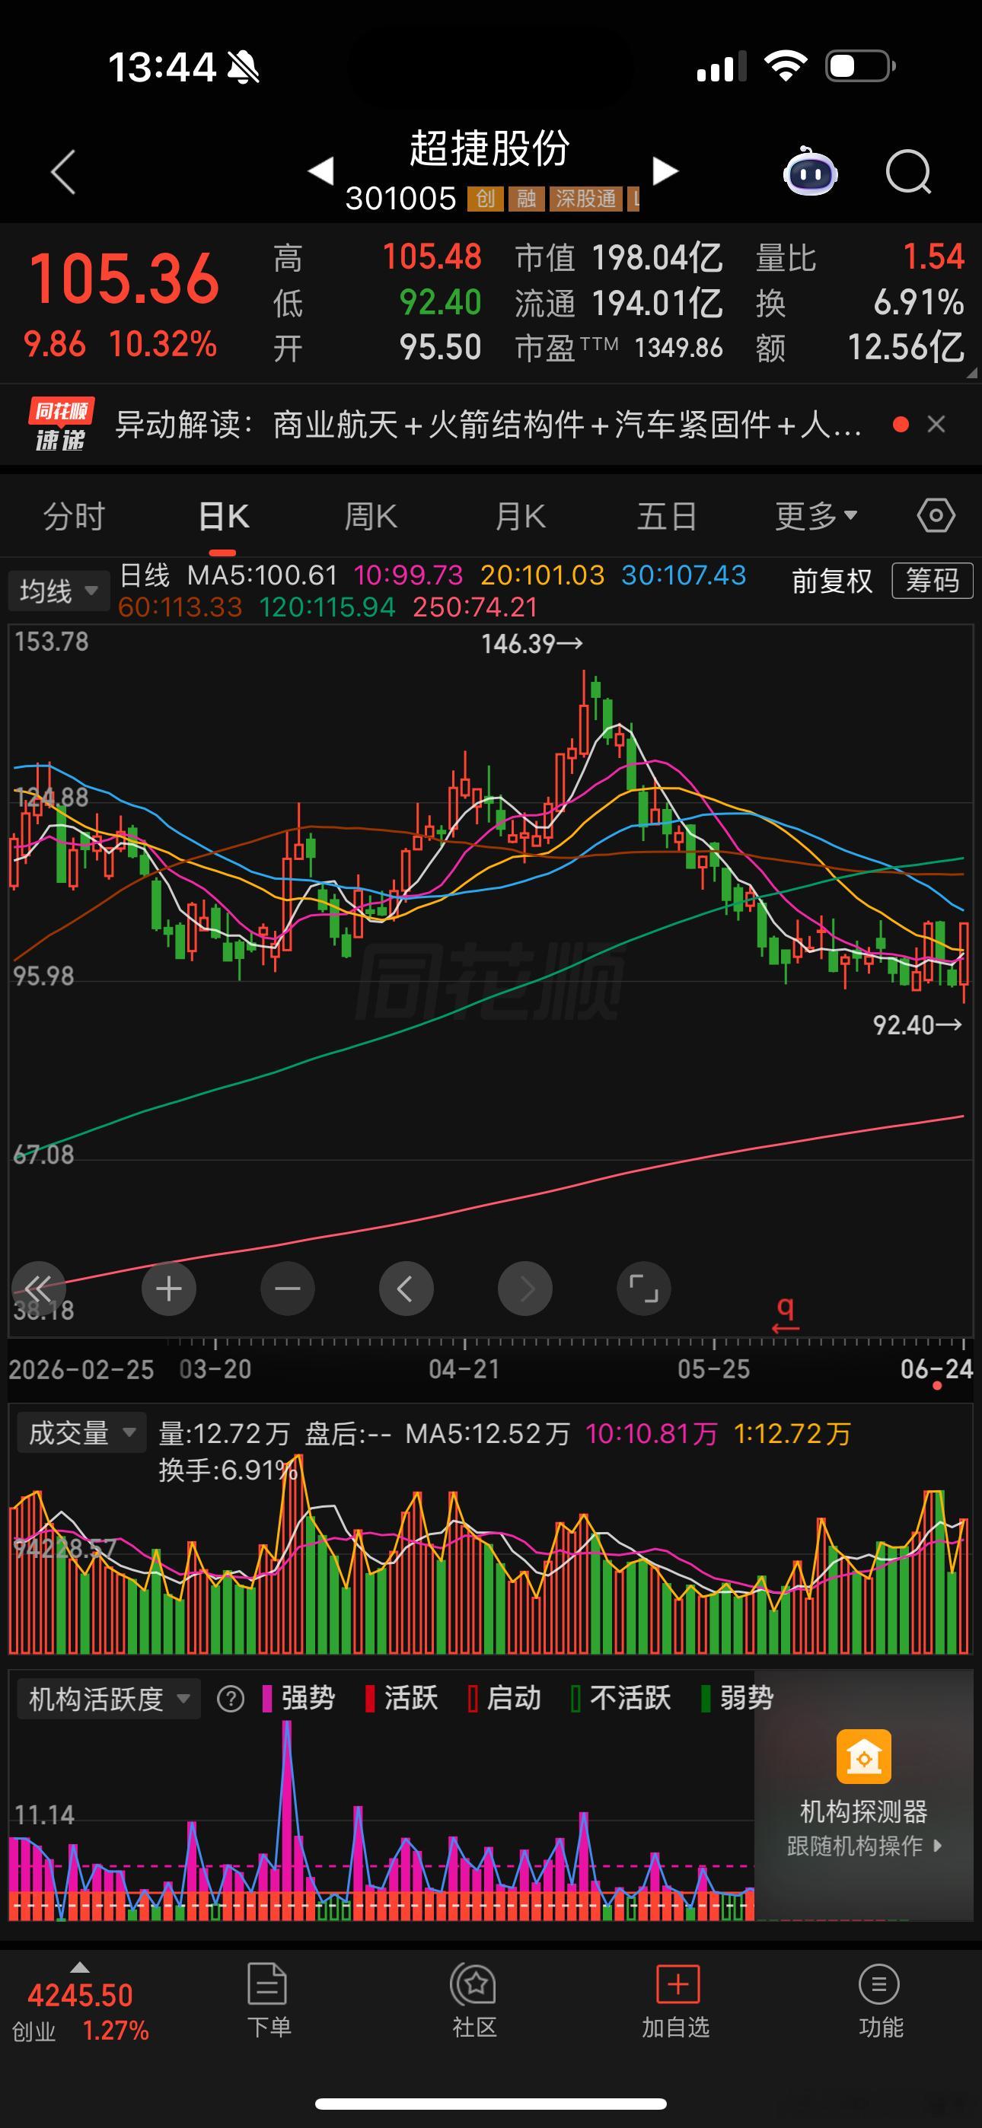Switch to 五日 tab
Image resolution: width=982 pixels, height=2128 pixels.
(x=667, y=516)
